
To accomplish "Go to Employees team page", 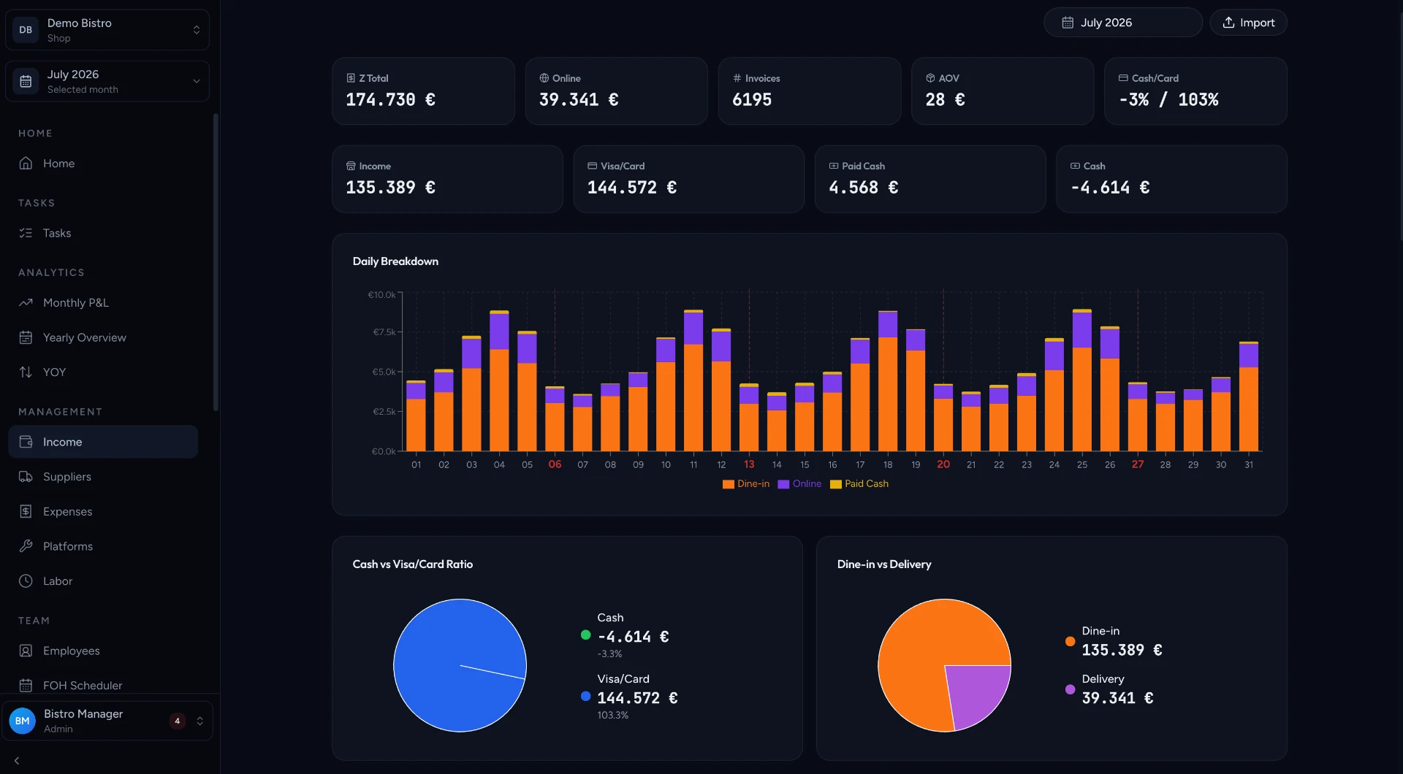I will (x=103, y=651).
